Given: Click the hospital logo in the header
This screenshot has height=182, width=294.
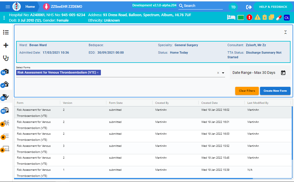Looking at the screenshot, I should click(x=16, y=7).
